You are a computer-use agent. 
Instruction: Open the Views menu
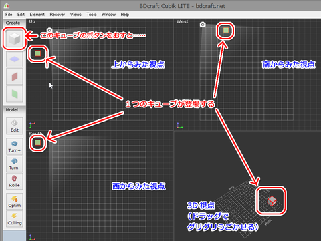click(x=76, y=15)
